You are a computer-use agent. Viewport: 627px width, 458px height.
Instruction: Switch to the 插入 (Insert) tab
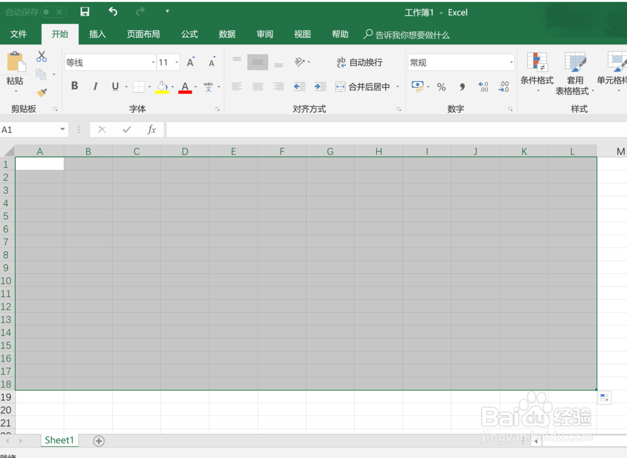point(97,34)
